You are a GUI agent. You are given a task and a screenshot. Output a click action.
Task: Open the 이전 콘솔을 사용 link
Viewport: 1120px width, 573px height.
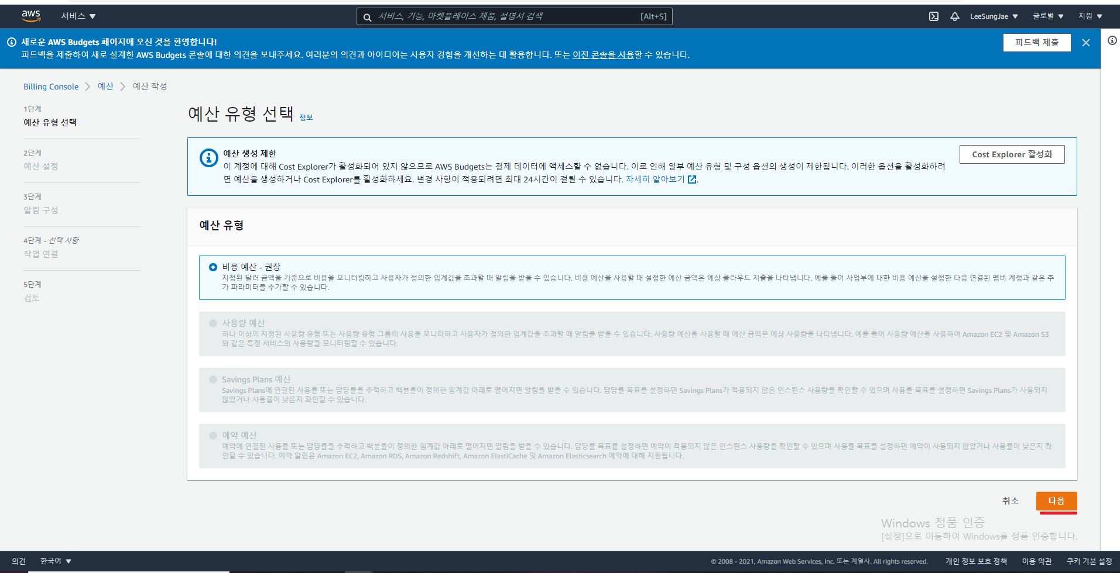(x=603, y=54)
